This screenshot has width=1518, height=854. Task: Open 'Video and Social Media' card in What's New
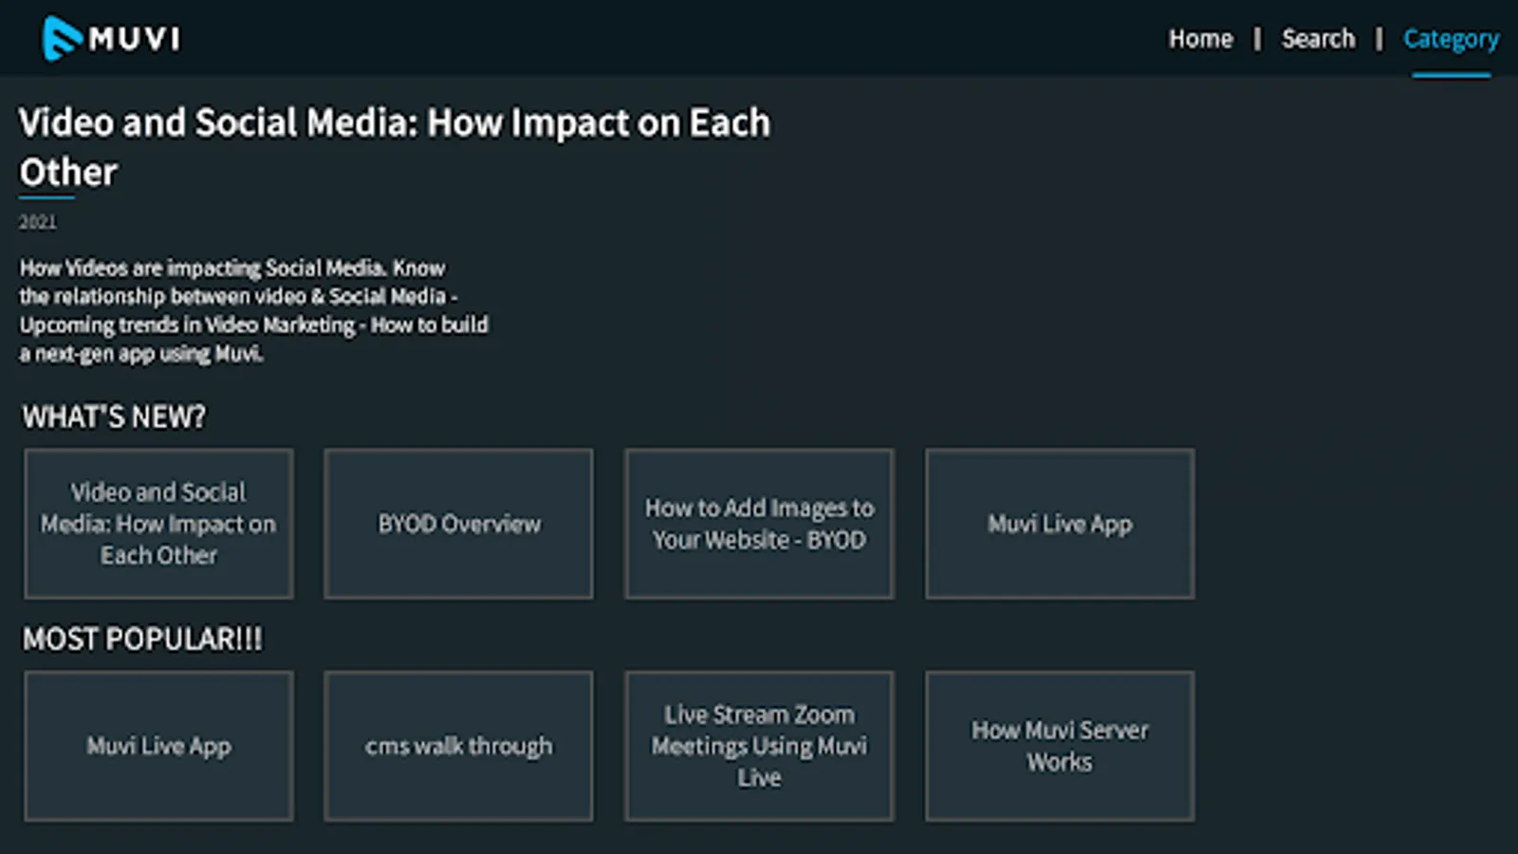158,524
